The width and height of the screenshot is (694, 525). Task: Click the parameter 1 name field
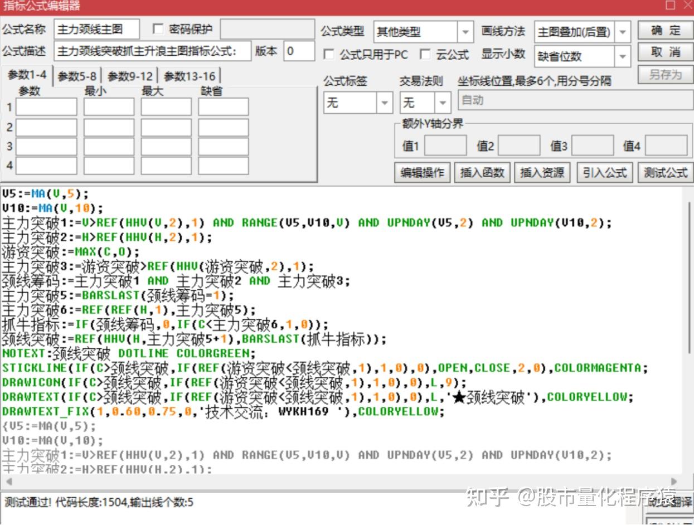(46, 106)
